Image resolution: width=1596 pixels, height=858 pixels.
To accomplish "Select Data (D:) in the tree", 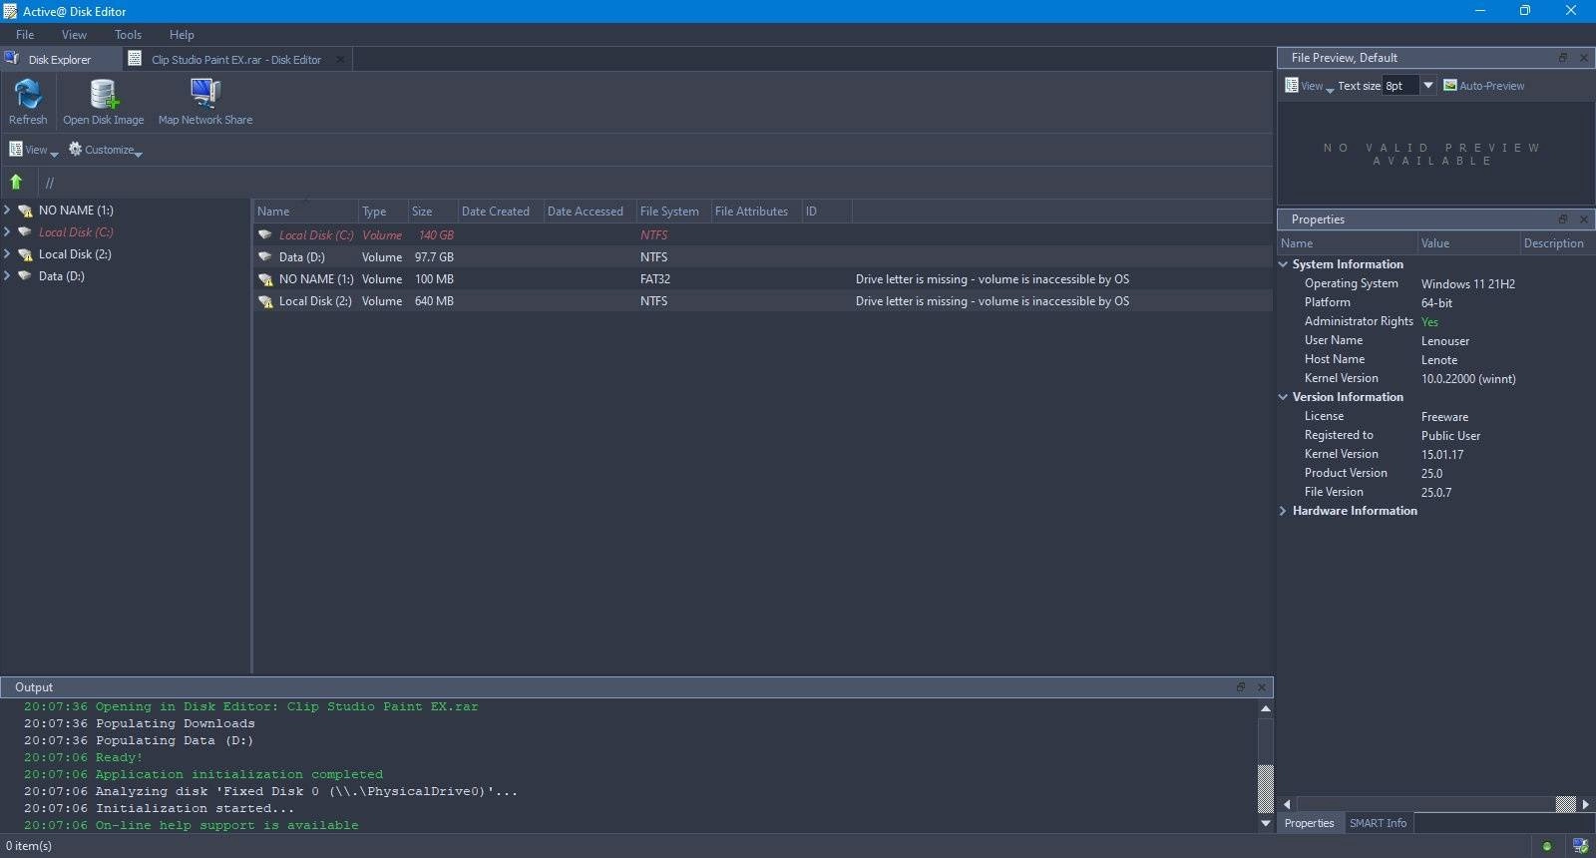I will click(x=61, y=276).
